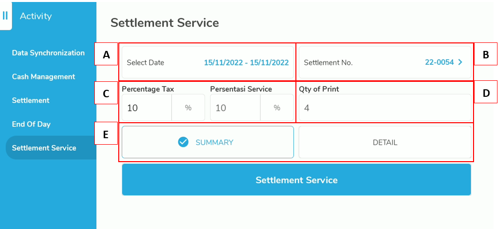The height and width of the screenshot is (229, 499).
Task: Select Settlement Service in the sidebar
Action: pos(44,148)
